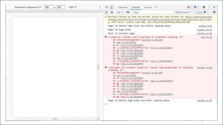The height and width of the screenshot is (125, 223).
Task: Open the Sources tab
Action: click(148, 7)
